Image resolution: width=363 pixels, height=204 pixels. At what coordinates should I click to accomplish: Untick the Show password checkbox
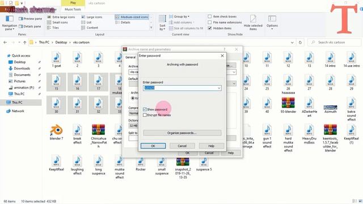pos(145,109)
